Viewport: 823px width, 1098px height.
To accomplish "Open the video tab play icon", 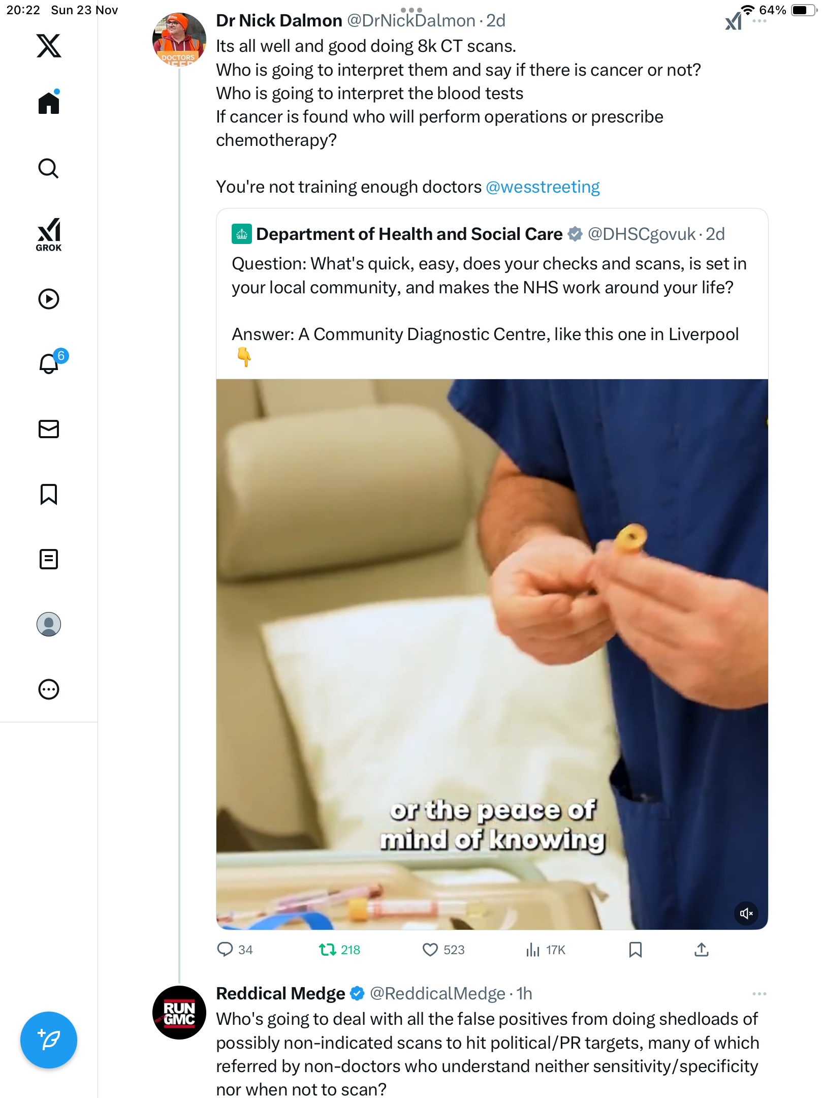I will coord(49,299).
